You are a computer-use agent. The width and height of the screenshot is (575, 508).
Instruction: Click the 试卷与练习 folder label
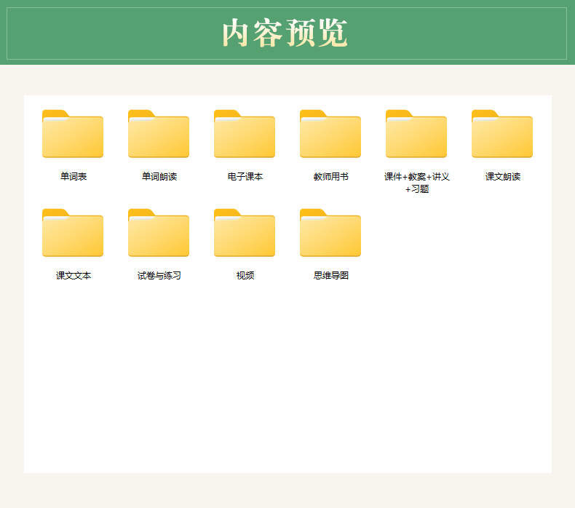coord(159,275)
